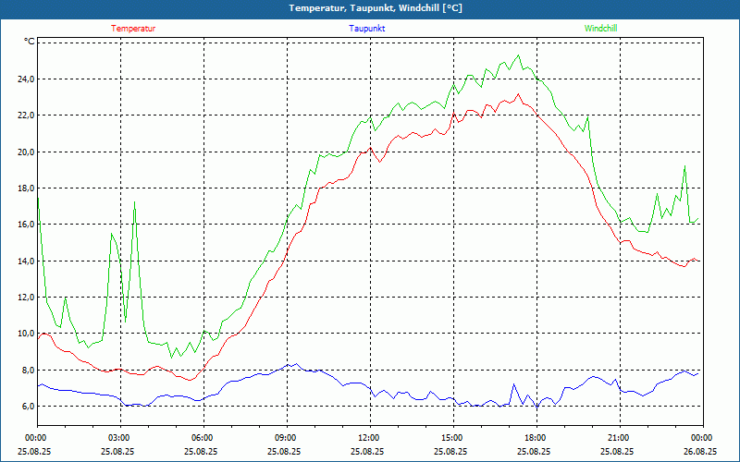Viewport: 740px width, 462px height.
Task: Click the 15:00 time axis label
Action: click(453, 438)
